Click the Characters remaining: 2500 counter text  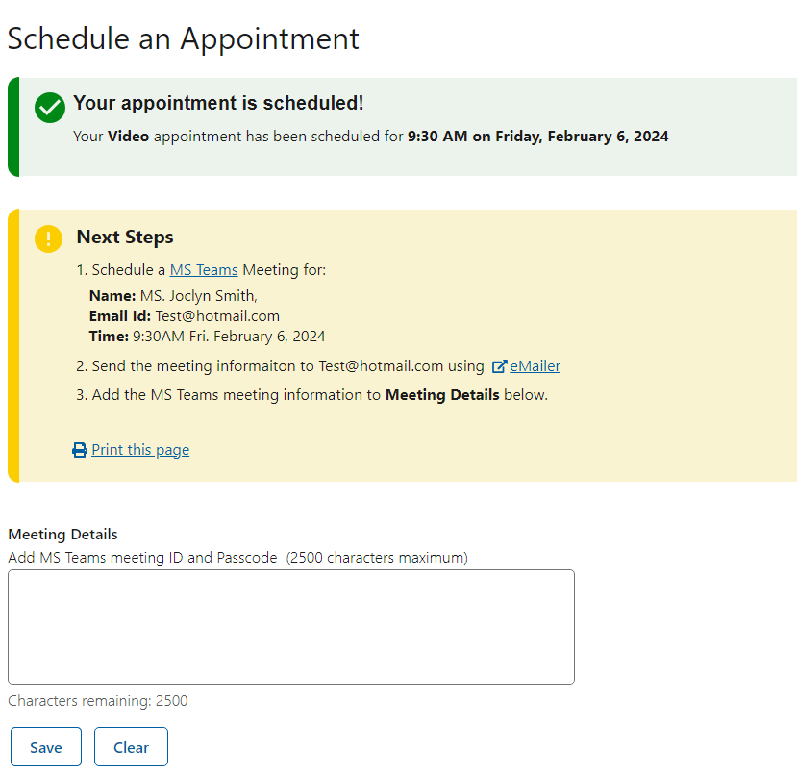(98, 701)
